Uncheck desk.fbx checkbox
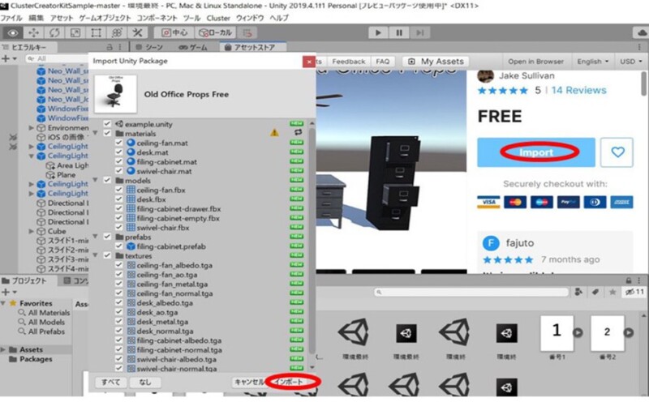Image resolution: width=649 pixels, height=402 pixels. point(118,199)
